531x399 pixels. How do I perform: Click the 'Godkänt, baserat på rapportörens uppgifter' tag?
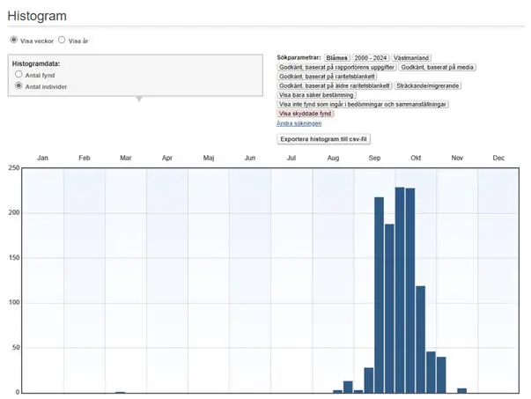tap(336, 67)
